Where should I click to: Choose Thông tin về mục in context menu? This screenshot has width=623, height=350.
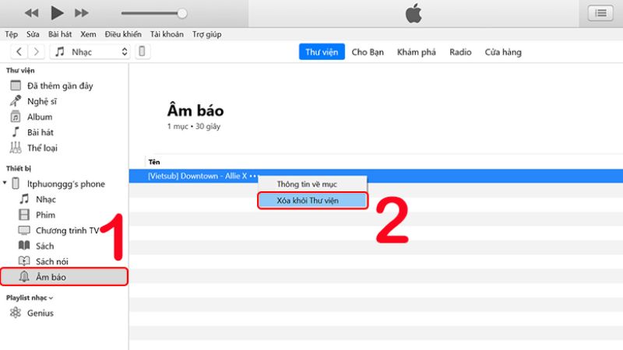pos(312,184)
